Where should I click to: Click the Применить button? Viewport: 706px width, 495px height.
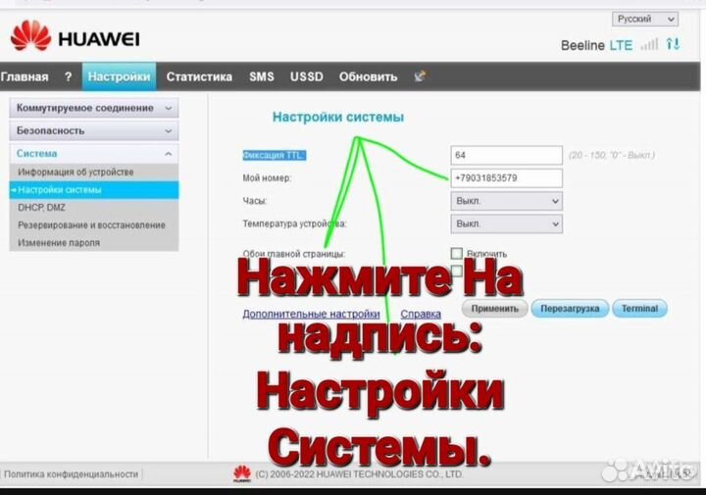click(x=495, y=309)
